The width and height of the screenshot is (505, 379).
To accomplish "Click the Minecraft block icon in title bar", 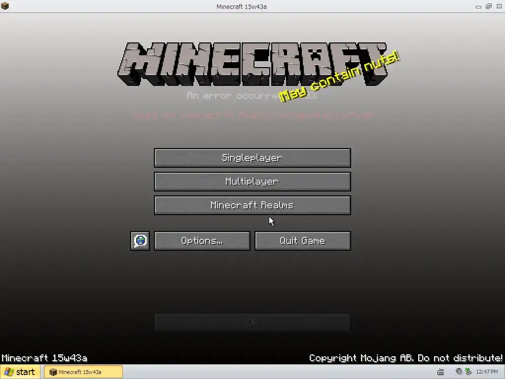I will 5,6.
